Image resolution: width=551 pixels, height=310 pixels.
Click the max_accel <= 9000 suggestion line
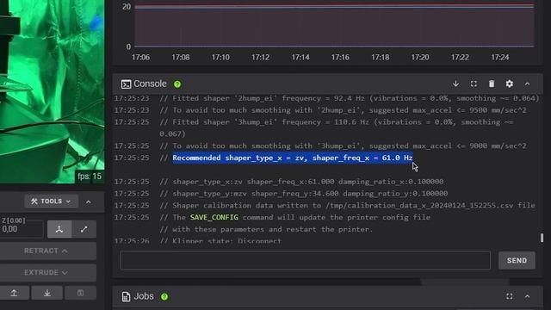coord(343,146)
